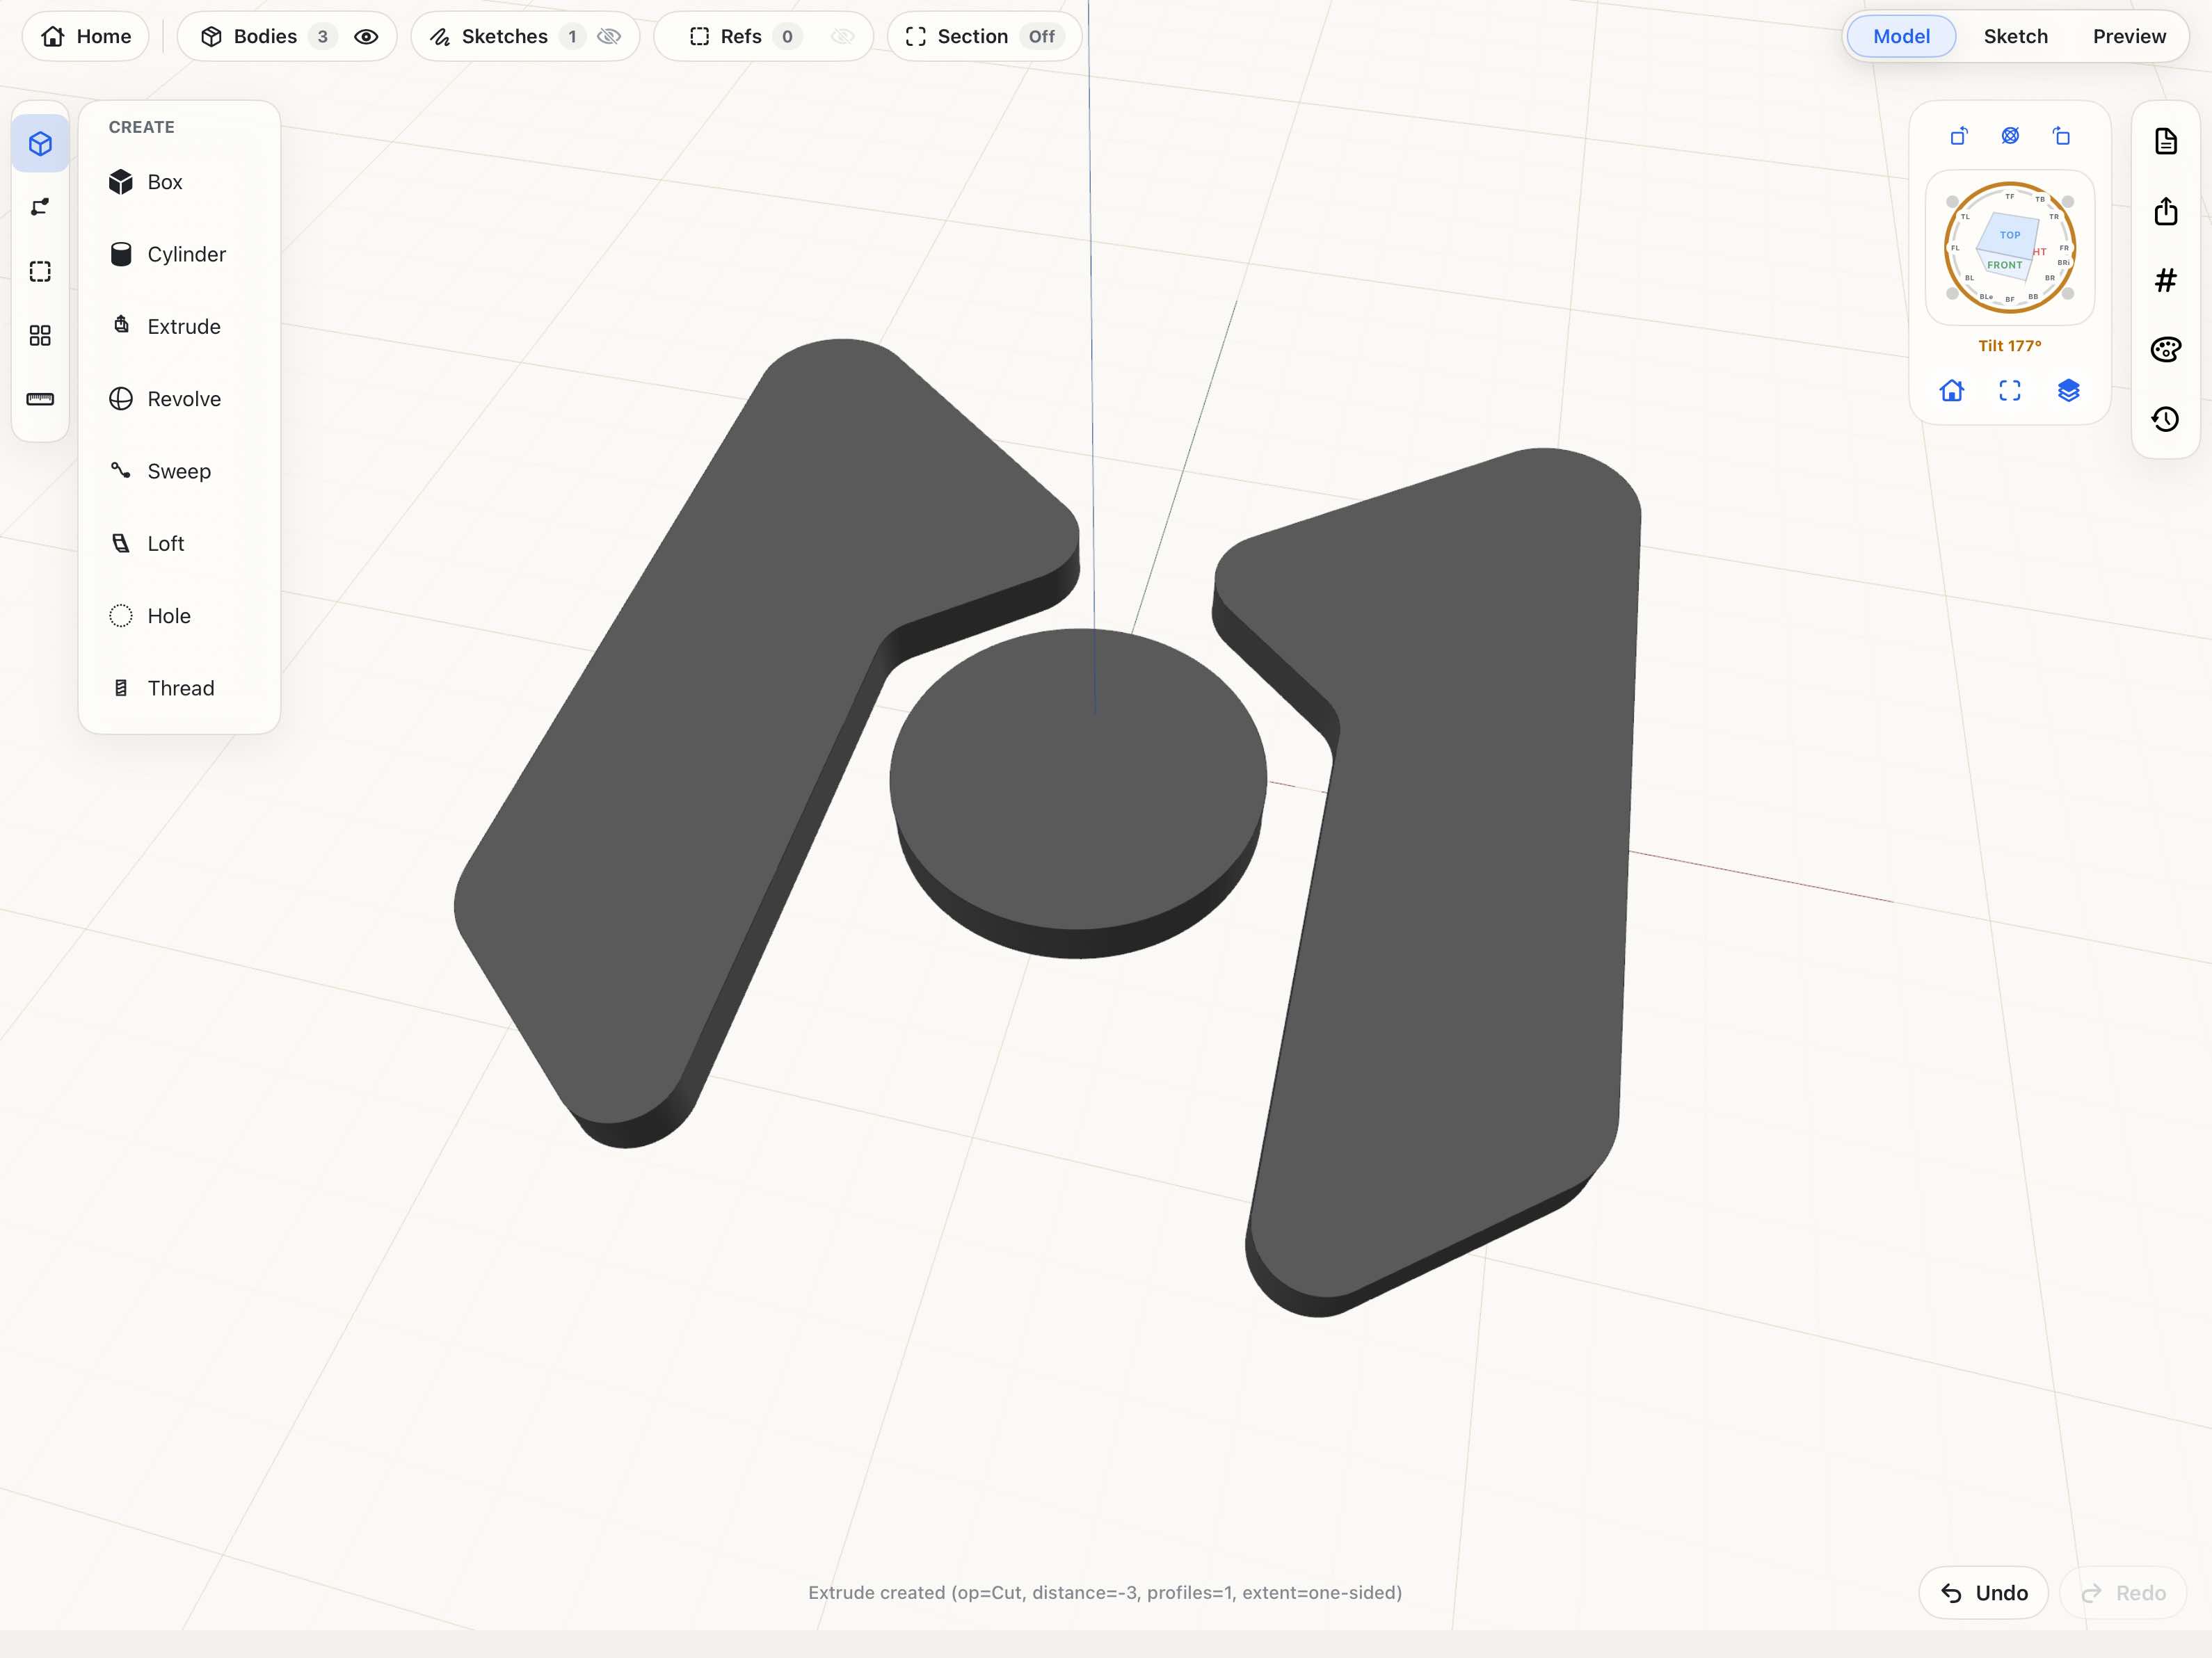Select the sketch path tool in left sidebar
2212x1658 pixels.
coord(40,207)
